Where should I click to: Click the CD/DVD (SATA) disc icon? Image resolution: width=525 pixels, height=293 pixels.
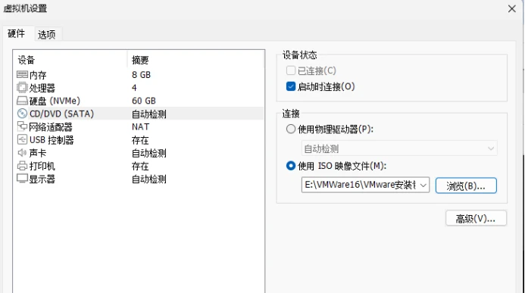pyautogui.click(x=22, y=114)
